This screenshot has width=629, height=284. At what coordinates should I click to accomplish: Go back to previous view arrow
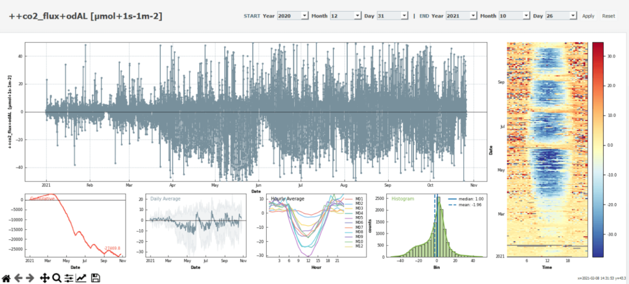[18, 278]
